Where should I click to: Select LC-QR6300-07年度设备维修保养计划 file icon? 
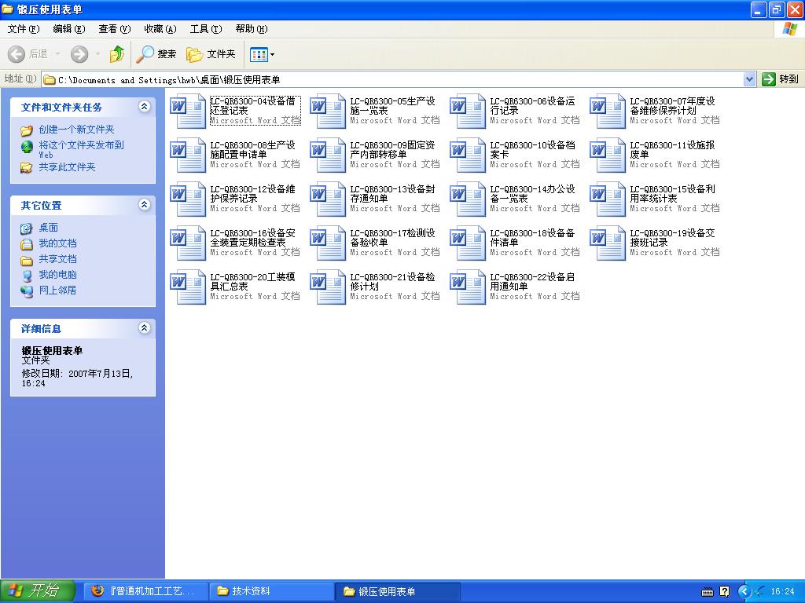pyautogui.click(x=608, y=111)
